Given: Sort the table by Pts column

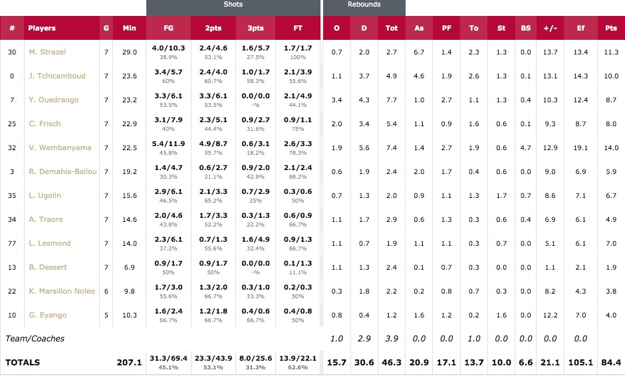Looking at the screenshot, I should coord(610,29).
